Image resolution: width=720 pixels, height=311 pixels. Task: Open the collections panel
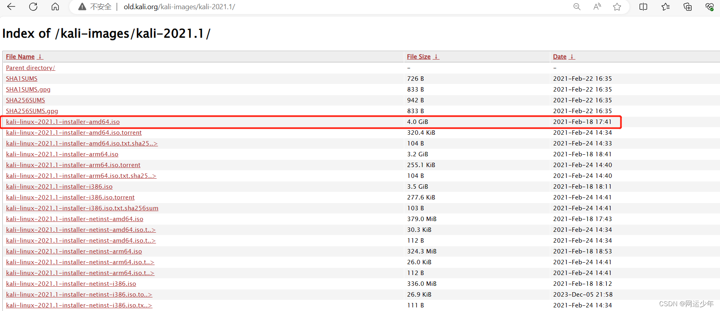tap(688, 7)
